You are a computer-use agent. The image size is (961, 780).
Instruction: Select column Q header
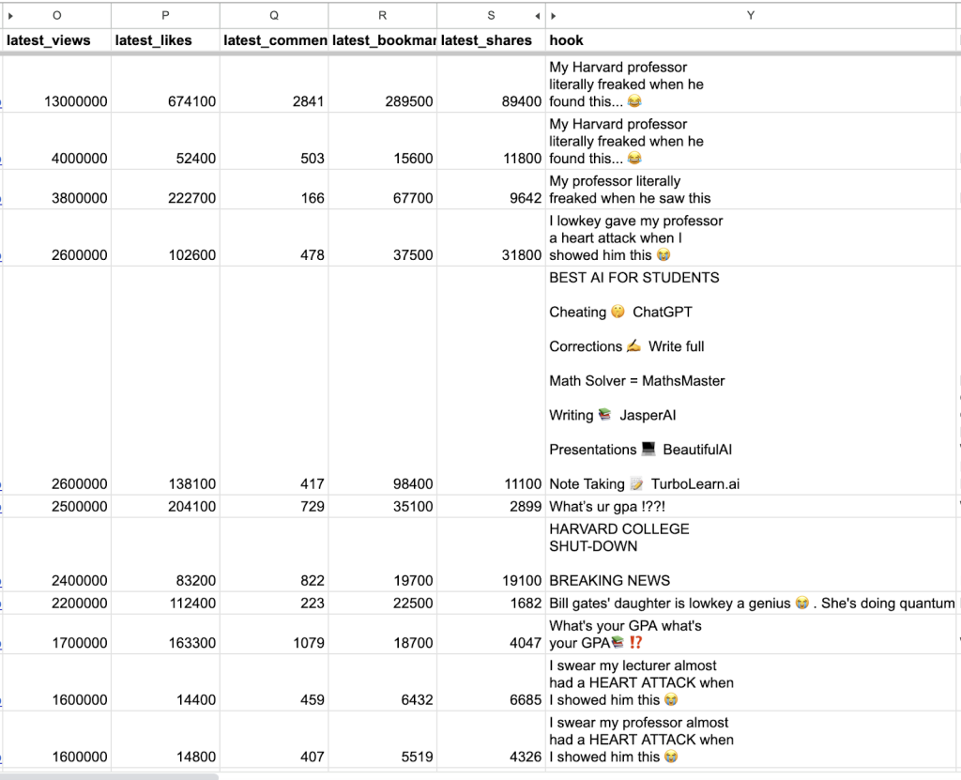point(274,15)
